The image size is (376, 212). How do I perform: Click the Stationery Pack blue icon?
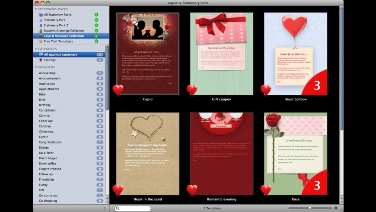(x=41, y=20)
